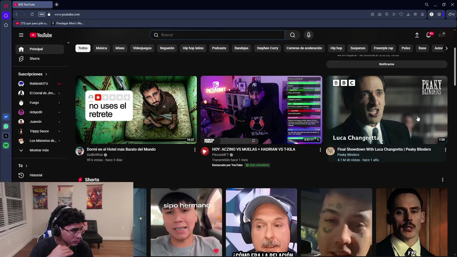This screenshot has height=257, width=457.
Task: Open the Aria AI button
Action: pyautogui.click(x=451, y=14)
